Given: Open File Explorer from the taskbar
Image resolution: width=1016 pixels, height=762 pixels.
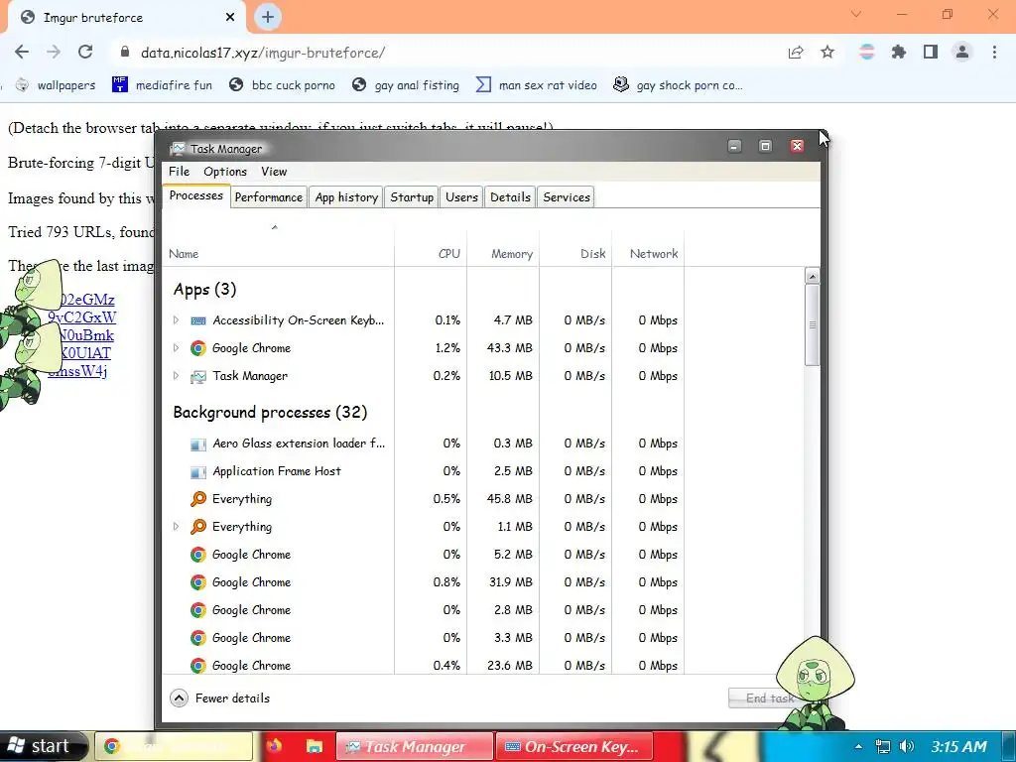Looking at the screenshot, I should 315,746.
